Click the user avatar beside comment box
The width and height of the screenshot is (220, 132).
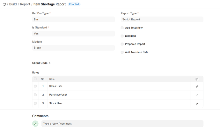pos(35,124)
